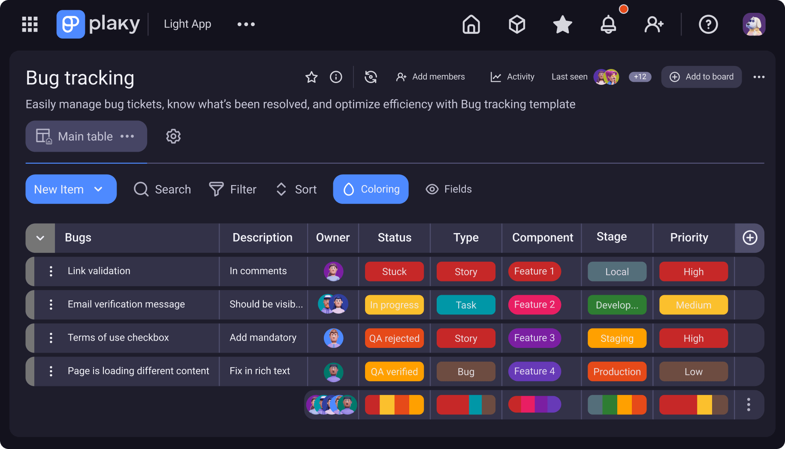Toggle Coloring mode off
The height and width of the screenshot is (449, 785).
tap(371, 189)
